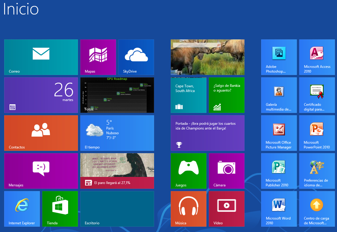Open the Vídeo player tile
This screenshot has height=232, width=337.
tap(227, 209)
